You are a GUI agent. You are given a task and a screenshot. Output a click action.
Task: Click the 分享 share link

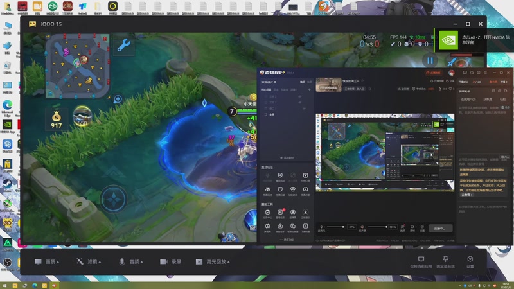coord(450,81)
